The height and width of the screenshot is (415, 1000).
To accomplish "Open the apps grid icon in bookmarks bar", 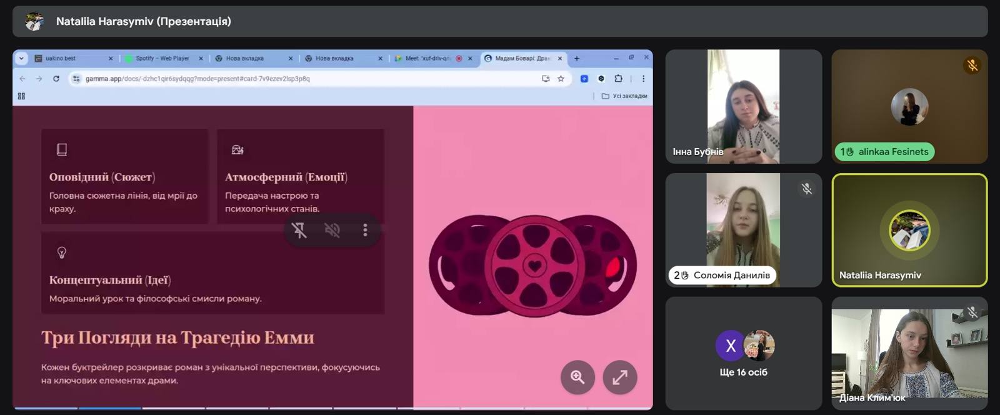I will 21,96.
